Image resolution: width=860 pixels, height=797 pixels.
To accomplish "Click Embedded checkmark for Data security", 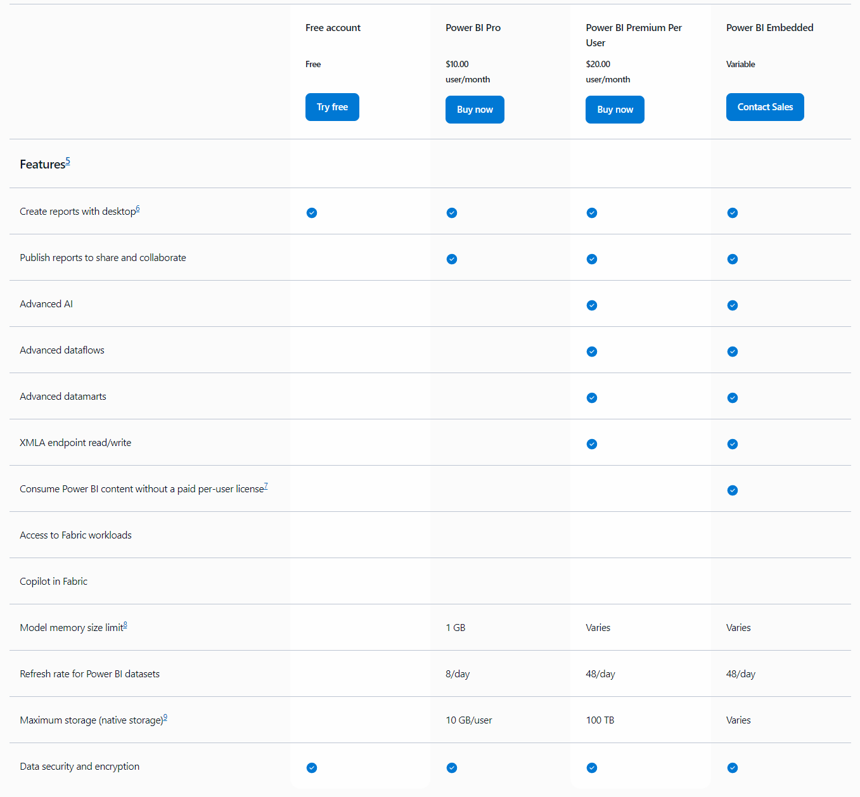I will tap(733, 768).
